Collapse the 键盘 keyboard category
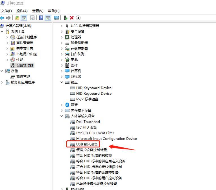Image resolution: width=216 pixels, height=190 pixels. click(x=62, y=82)
